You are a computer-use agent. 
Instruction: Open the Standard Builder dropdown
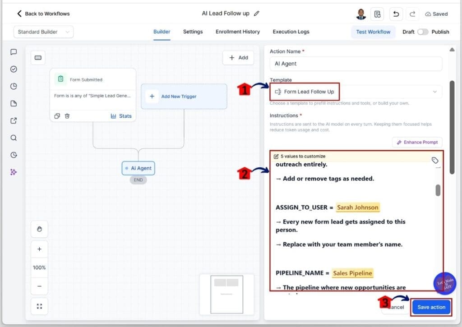tap(43, 32)
